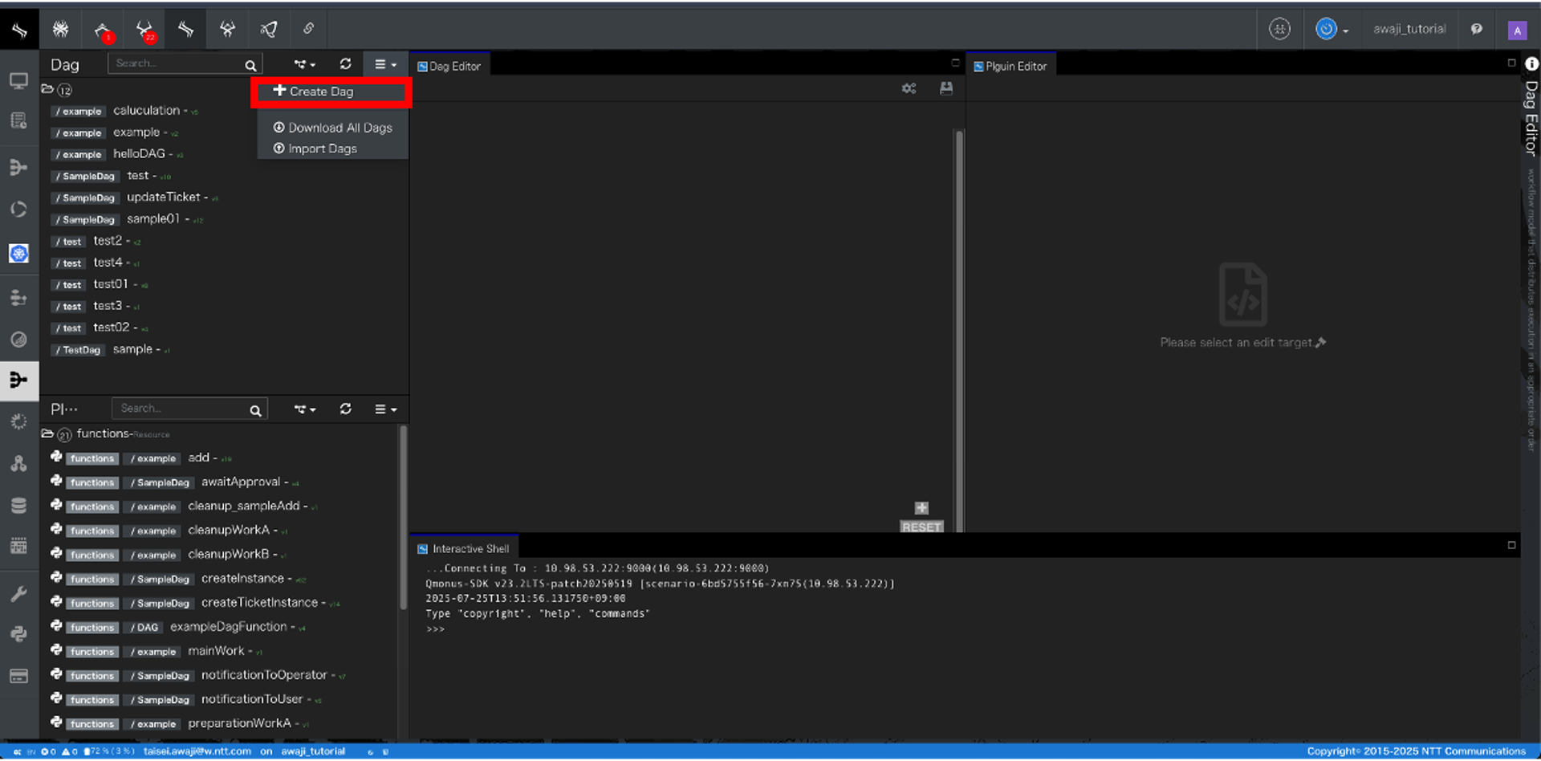Click the search magnifier in Dag panel
Screen dimensions: 1541x761
(250, 65)
